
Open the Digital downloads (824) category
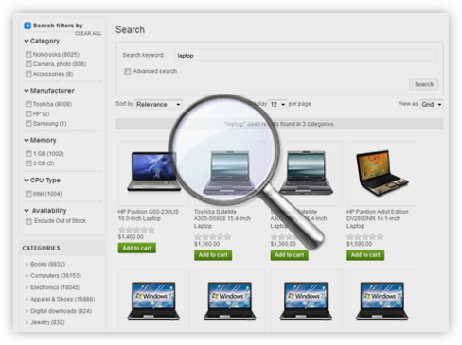pyautogui.click(x=61, y=311)
